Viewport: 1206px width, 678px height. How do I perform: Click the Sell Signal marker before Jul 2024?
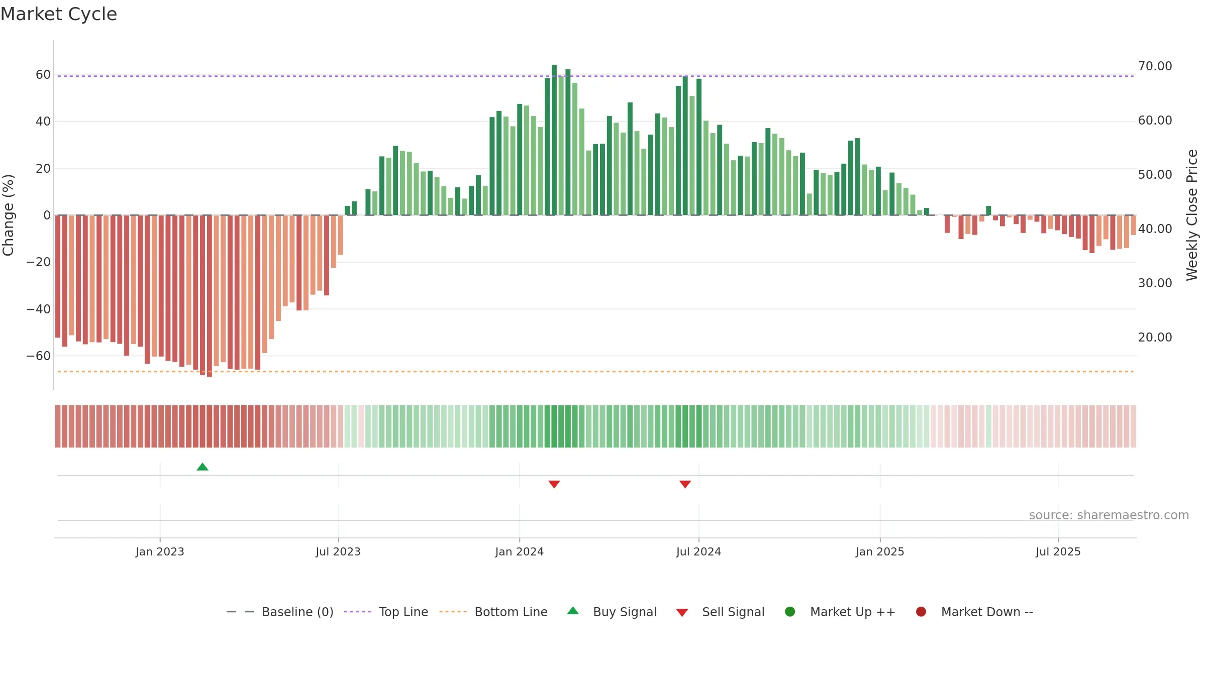point(685,484)
